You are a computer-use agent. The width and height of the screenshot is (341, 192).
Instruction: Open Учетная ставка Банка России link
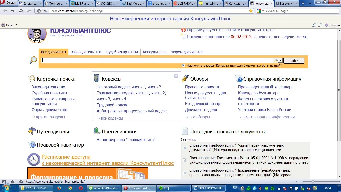pos(265,110)
